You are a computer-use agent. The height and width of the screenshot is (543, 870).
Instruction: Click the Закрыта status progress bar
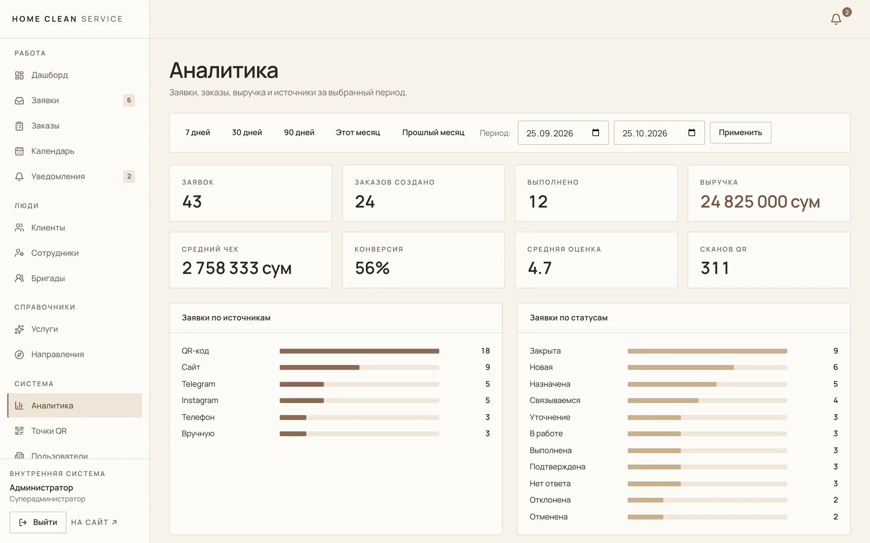click(x=707, y=351)
